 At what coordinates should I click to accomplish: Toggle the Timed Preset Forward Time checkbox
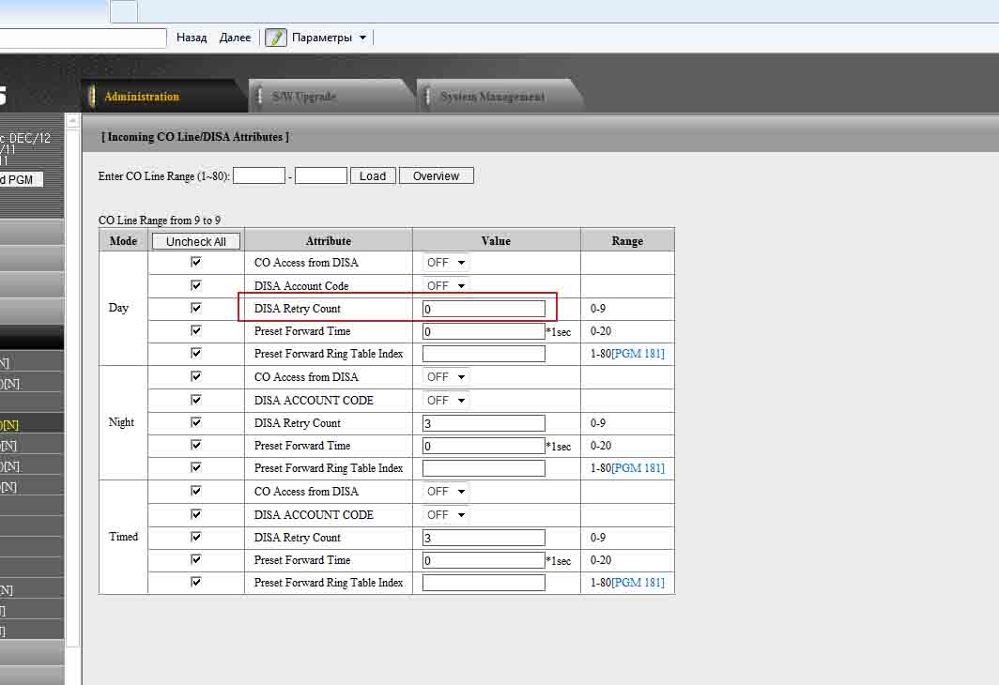click(x=196, y=560)
